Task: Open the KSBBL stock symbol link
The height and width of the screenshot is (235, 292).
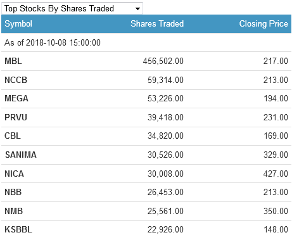Action: coord(18,229)
